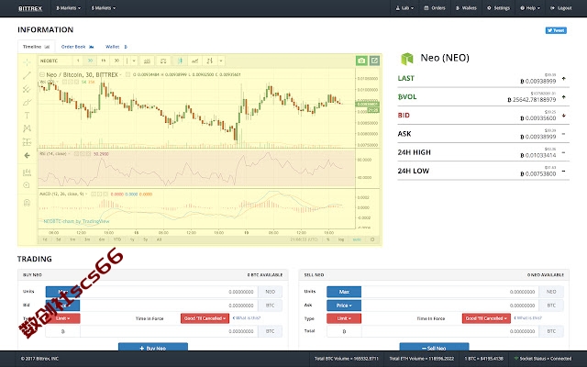Click the line chart icon in toolbar
The width and height of the screenshot is (587, 367).
tap(194, 61)
